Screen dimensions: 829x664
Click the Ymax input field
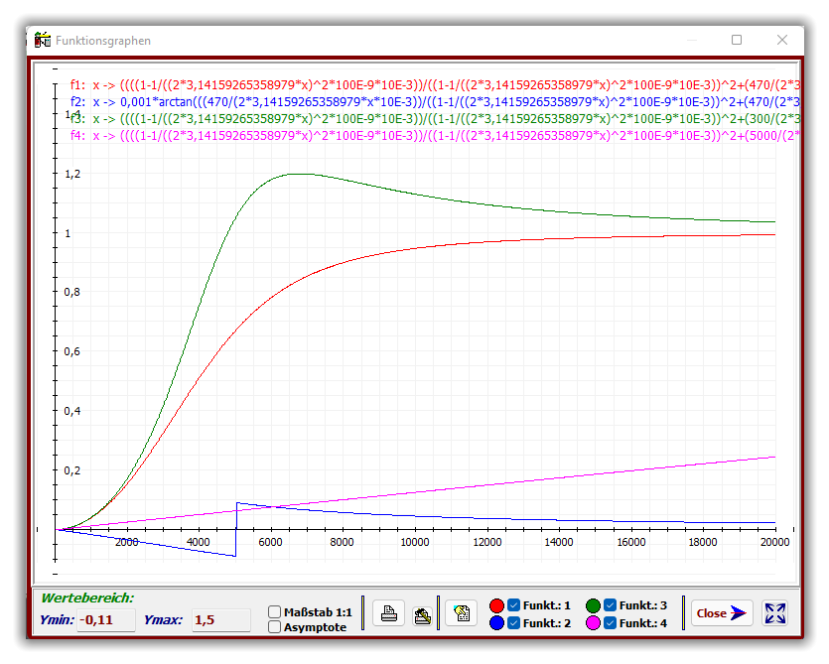coord(220,620)
